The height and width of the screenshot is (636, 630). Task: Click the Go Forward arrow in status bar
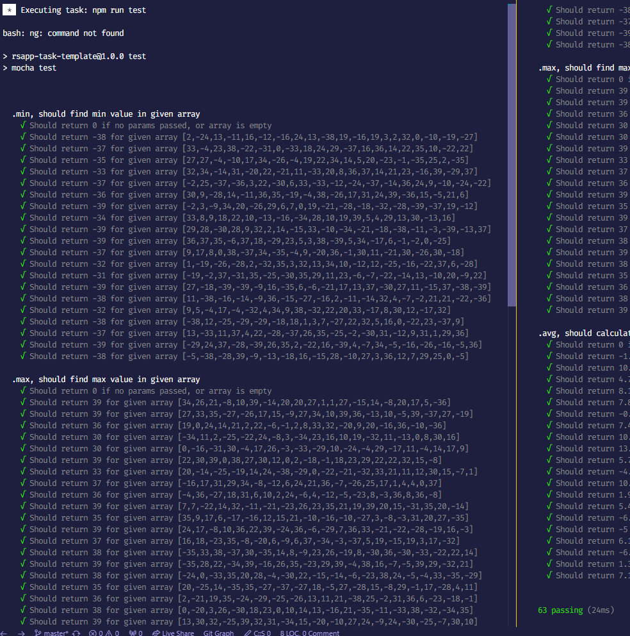(21, 633)
